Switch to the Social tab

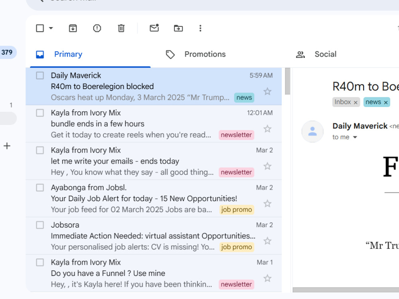click(326, 54)
